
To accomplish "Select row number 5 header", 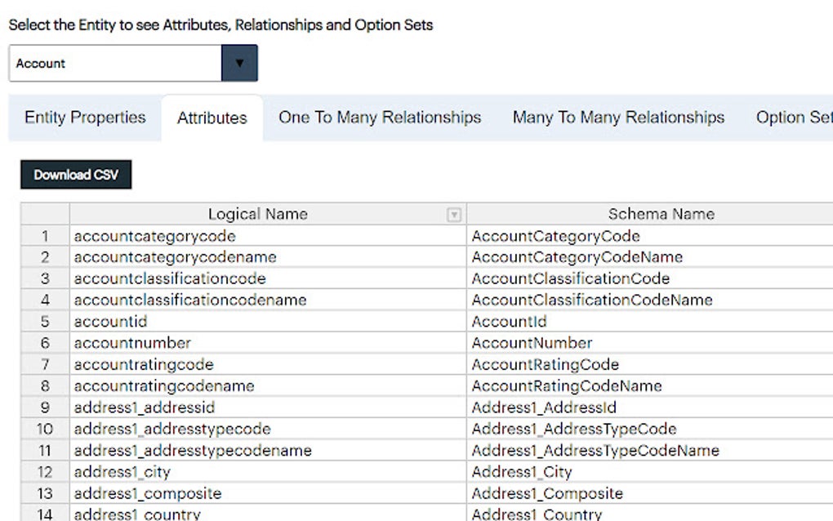I will point(45,322).
